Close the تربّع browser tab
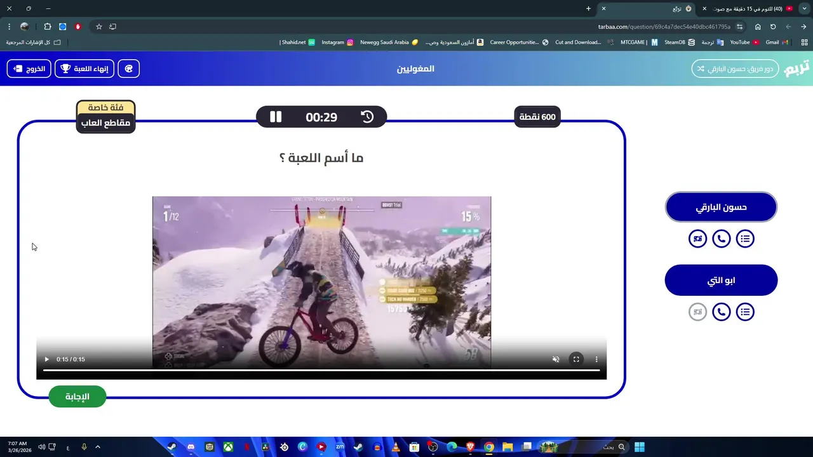 (603, 9)
